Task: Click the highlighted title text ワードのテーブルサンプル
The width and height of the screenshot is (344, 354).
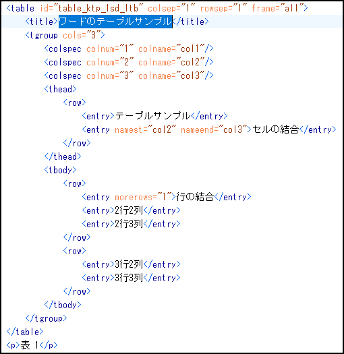Action: tap(115, 22)
